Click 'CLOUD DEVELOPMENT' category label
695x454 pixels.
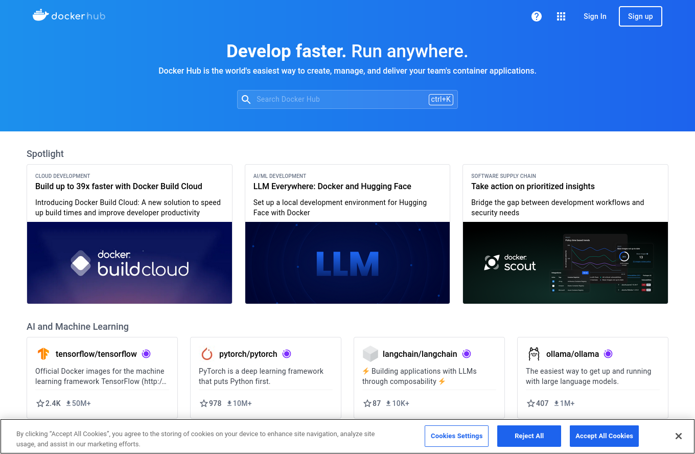pos(63,176)
